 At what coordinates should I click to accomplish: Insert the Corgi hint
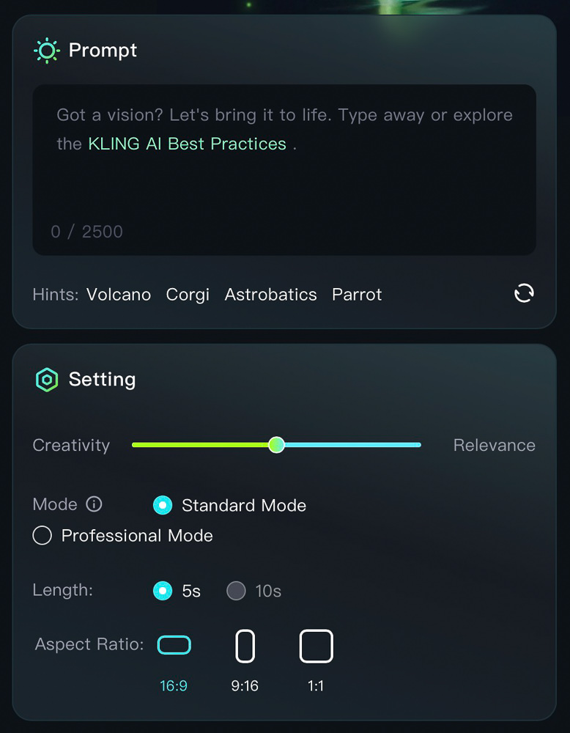[x=188, y=295]
